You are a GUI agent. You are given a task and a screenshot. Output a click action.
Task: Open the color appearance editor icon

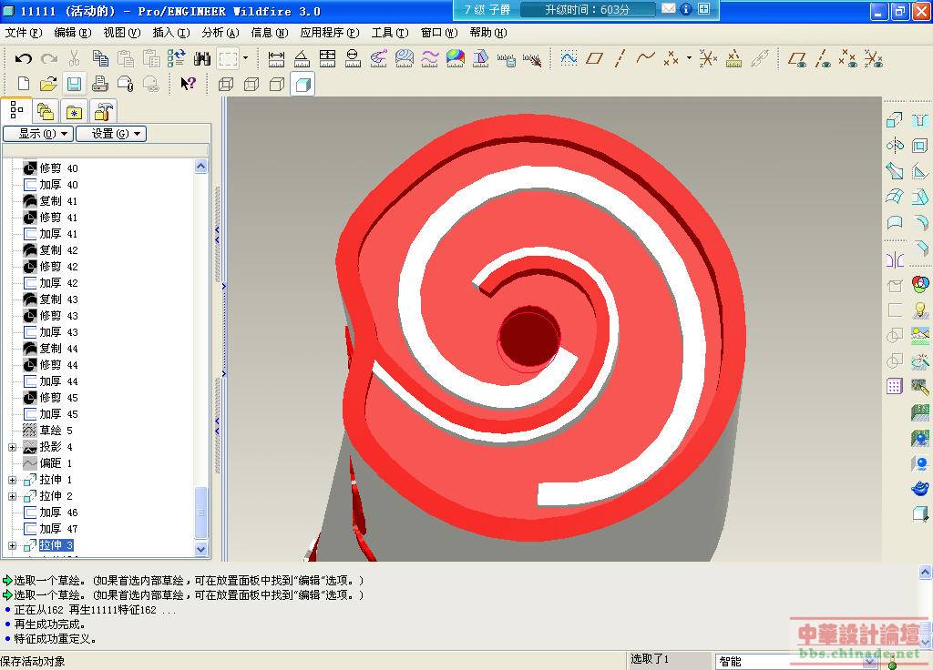tap(920, 284)
